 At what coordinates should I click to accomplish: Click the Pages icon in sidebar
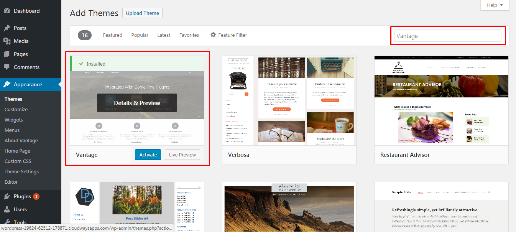7,54
